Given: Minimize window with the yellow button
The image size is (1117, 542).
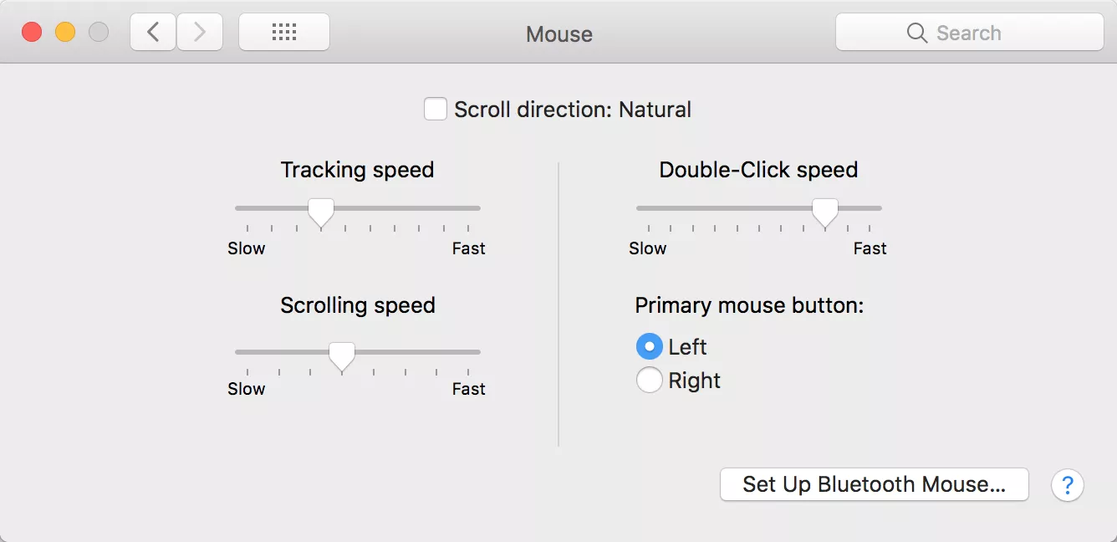Looking at the screenshot, I should pos(65,33).
